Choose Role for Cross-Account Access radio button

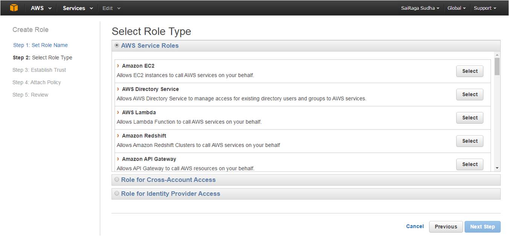click(117, 180)
